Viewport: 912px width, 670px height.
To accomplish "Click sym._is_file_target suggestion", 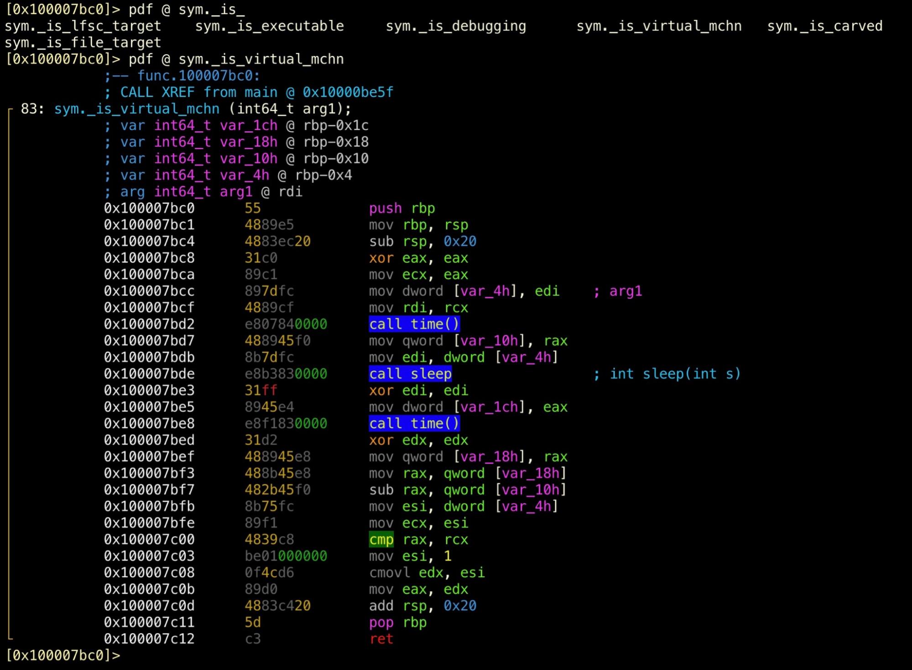I will tap(83, 42).
